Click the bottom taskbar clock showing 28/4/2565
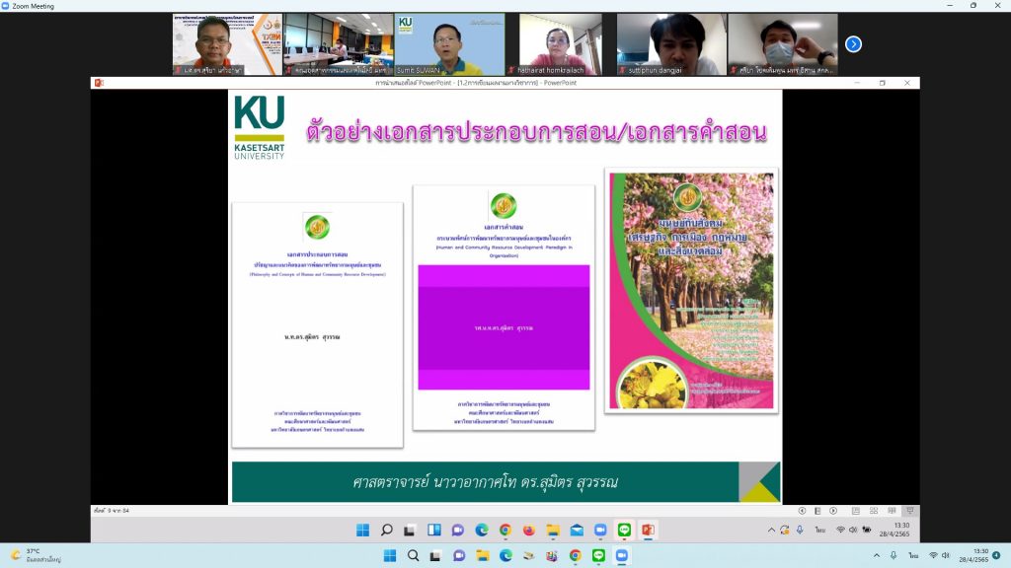This screenshot has width=1011, height=568. click(x=979, y=555)
